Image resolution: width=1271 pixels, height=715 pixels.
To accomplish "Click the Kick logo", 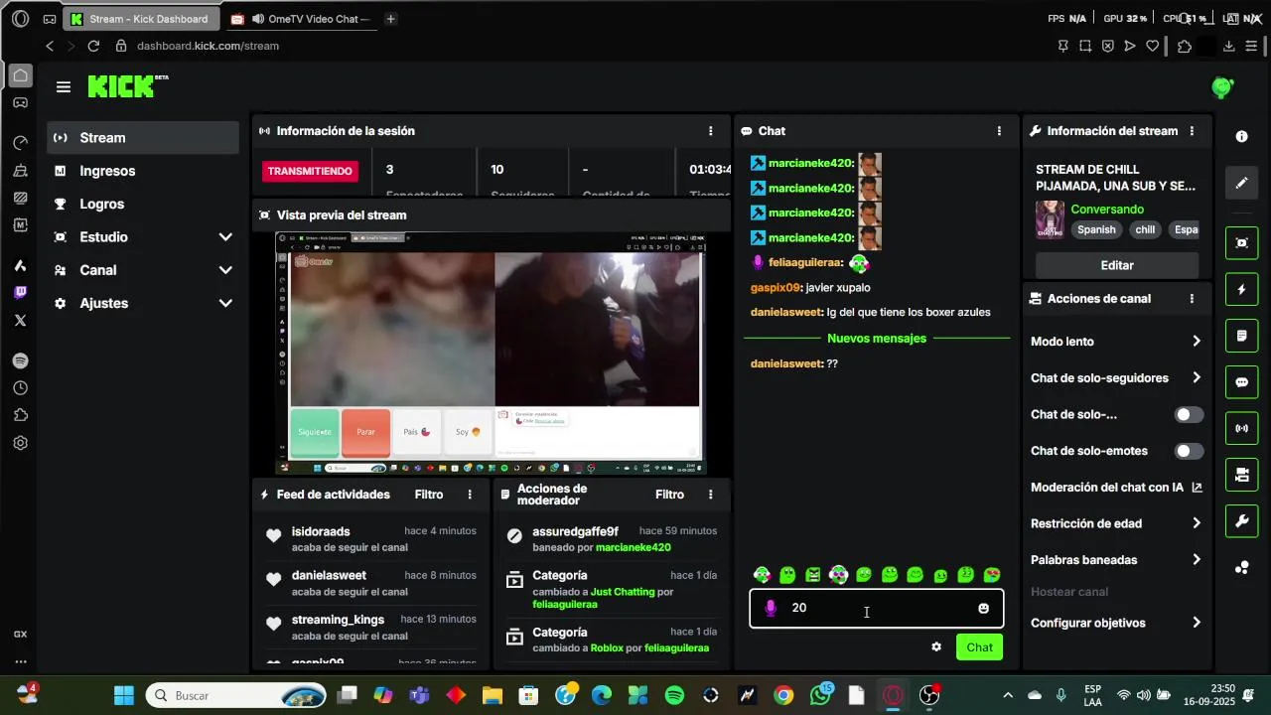I will tap(127, 86).
